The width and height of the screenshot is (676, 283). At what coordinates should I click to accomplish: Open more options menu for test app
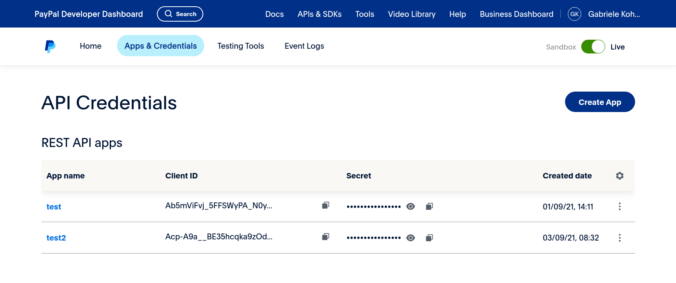click(x=620, y=206)
